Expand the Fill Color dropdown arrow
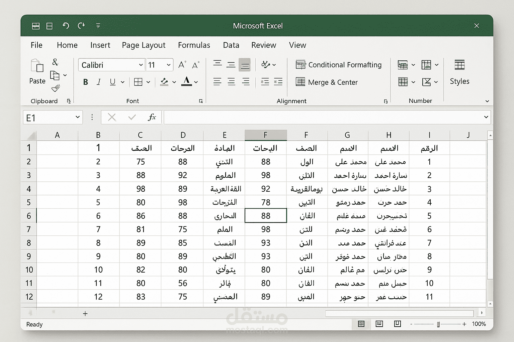 [x=174, y=82]
